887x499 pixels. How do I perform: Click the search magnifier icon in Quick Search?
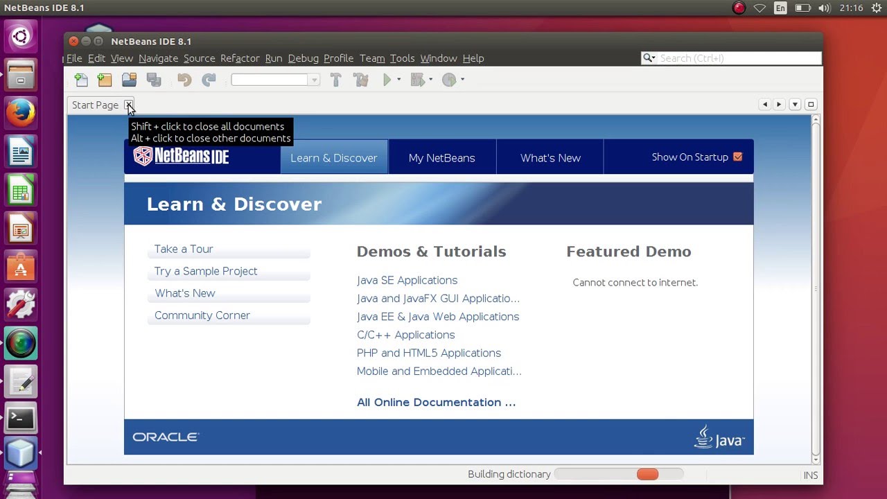[649, 58]
